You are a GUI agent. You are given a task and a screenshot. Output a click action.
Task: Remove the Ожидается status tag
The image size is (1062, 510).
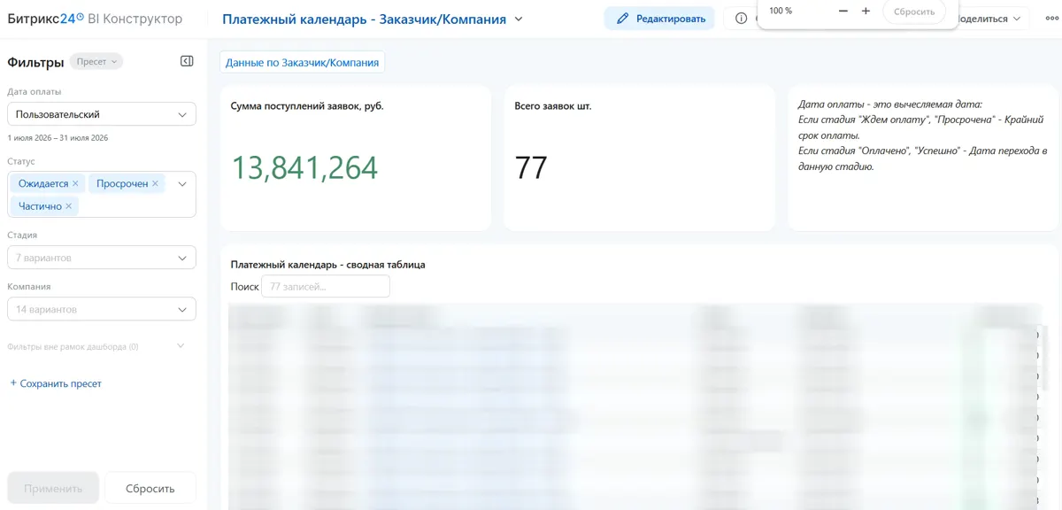(x=75, y=183)
